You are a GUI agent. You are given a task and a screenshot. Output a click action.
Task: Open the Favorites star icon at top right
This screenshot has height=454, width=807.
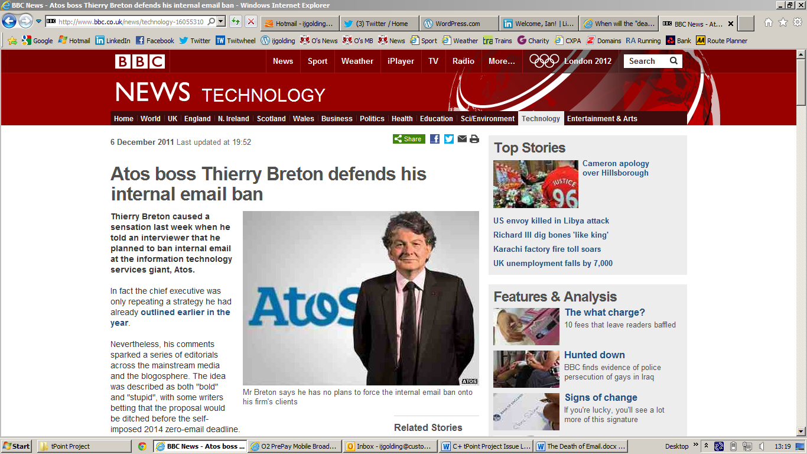pyautogui.click(x=783, y=22)
